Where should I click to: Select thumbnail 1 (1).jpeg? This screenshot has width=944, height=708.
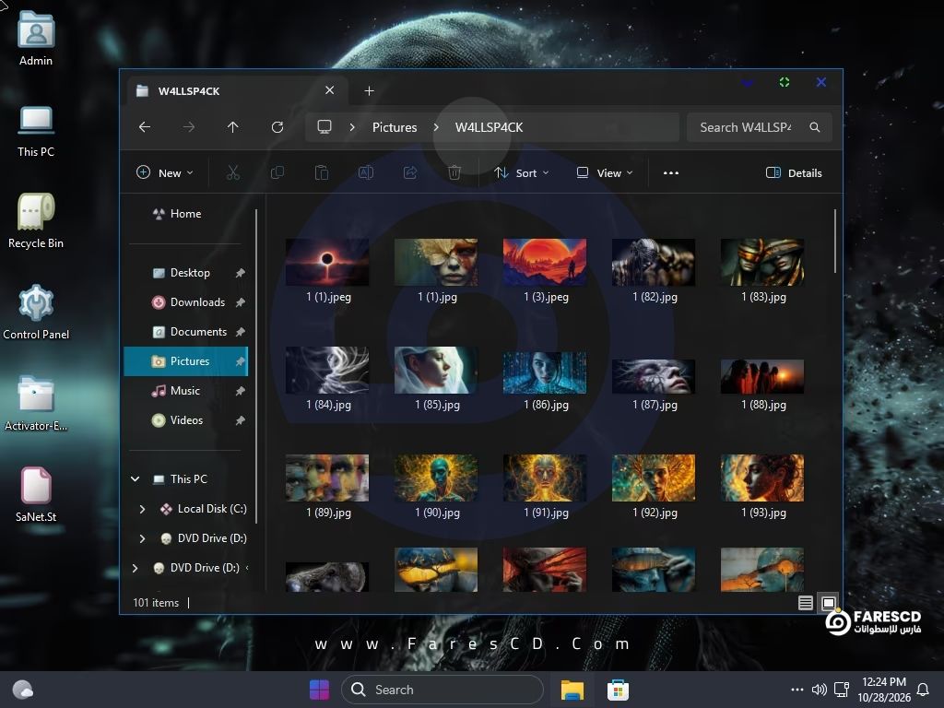[327, 270]
